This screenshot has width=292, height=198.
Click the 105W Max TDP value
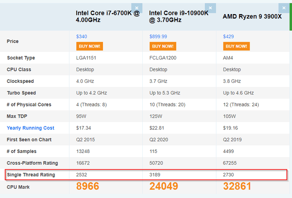(x=229, y=116)
